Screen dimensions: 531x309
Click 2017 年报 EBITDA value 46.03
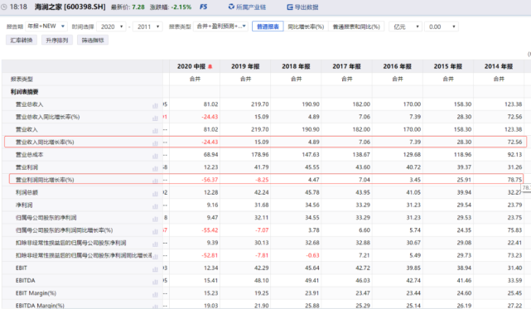[x=363, y=281]
